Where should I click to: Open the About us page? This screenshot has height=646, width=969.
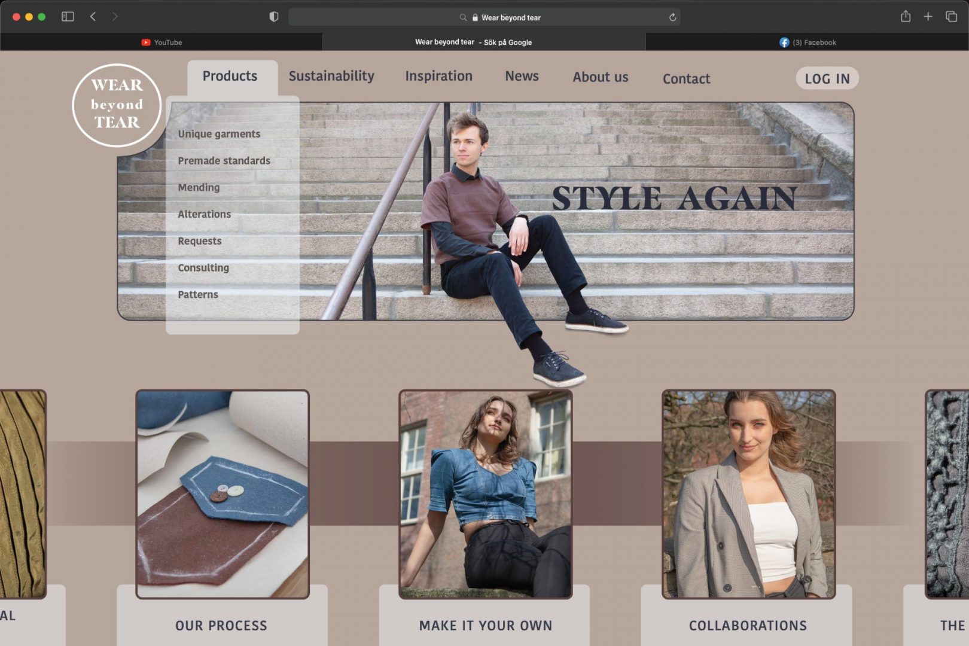click(x=601, y=77)
